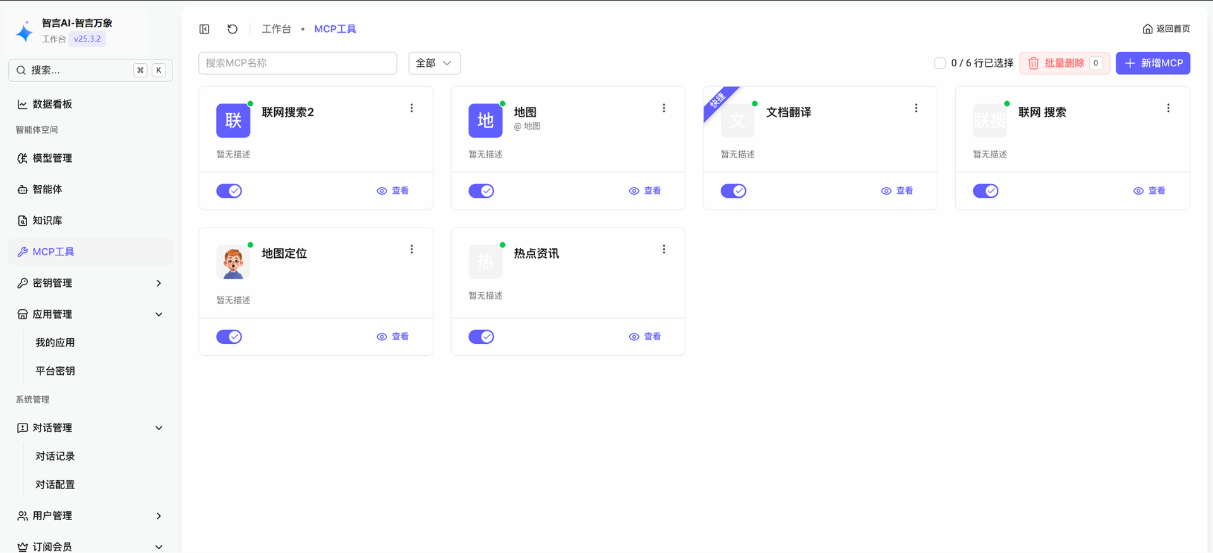
Task: Toggle the 联网 搜索 enable switch
Action: pyautogui.click(x=985, y=191)
